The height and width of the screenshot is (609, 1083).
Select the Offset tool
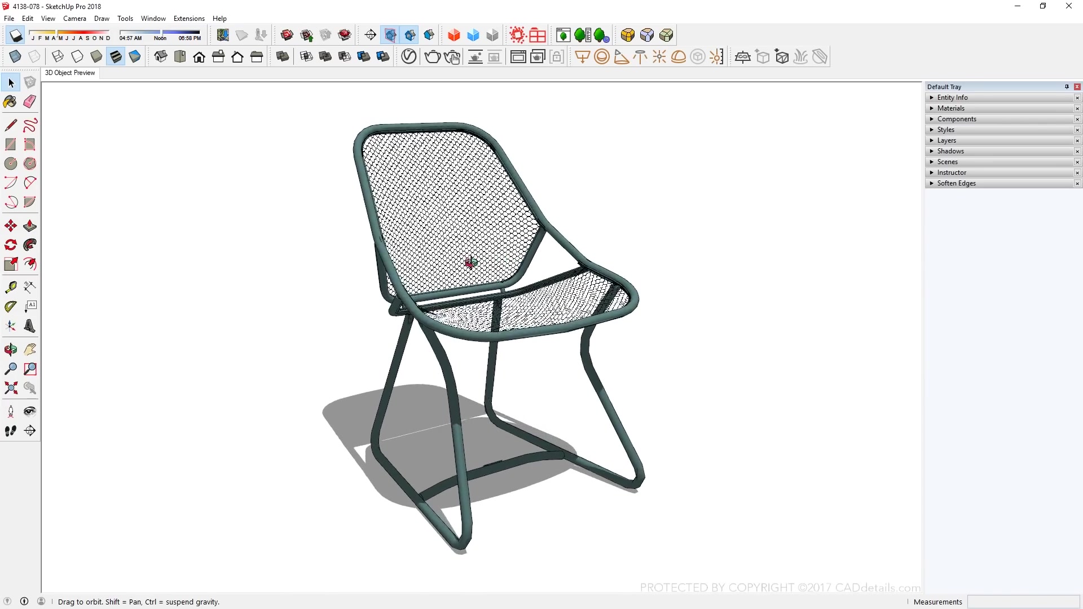(30, 264)
